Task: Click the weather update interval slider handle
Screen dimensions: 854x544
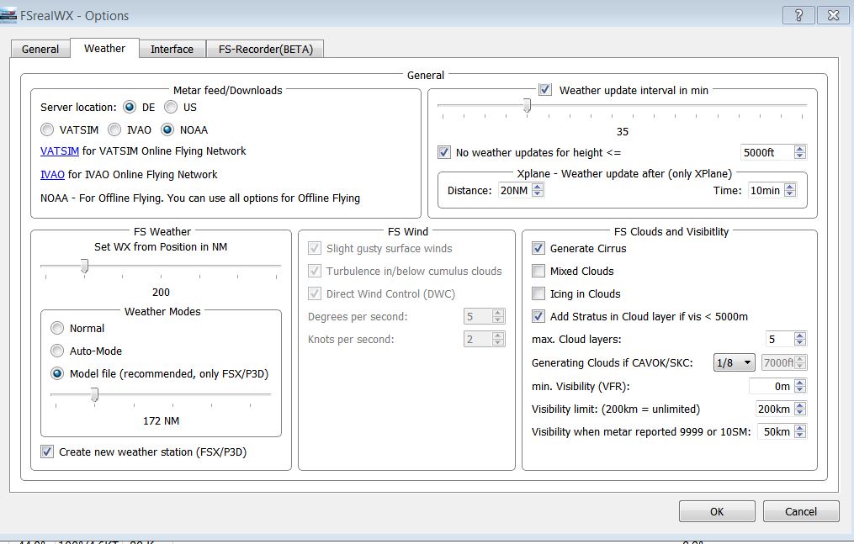Action: click(527, 105)
